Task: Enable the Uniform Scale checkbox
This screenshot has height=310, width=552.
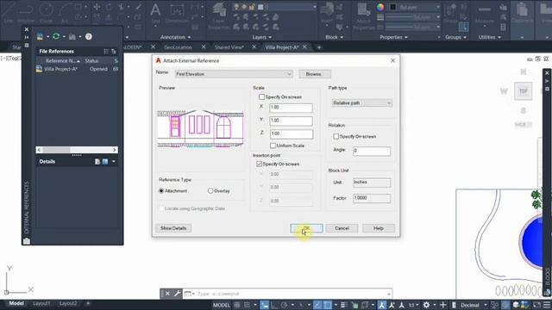Action: [273, 146]
